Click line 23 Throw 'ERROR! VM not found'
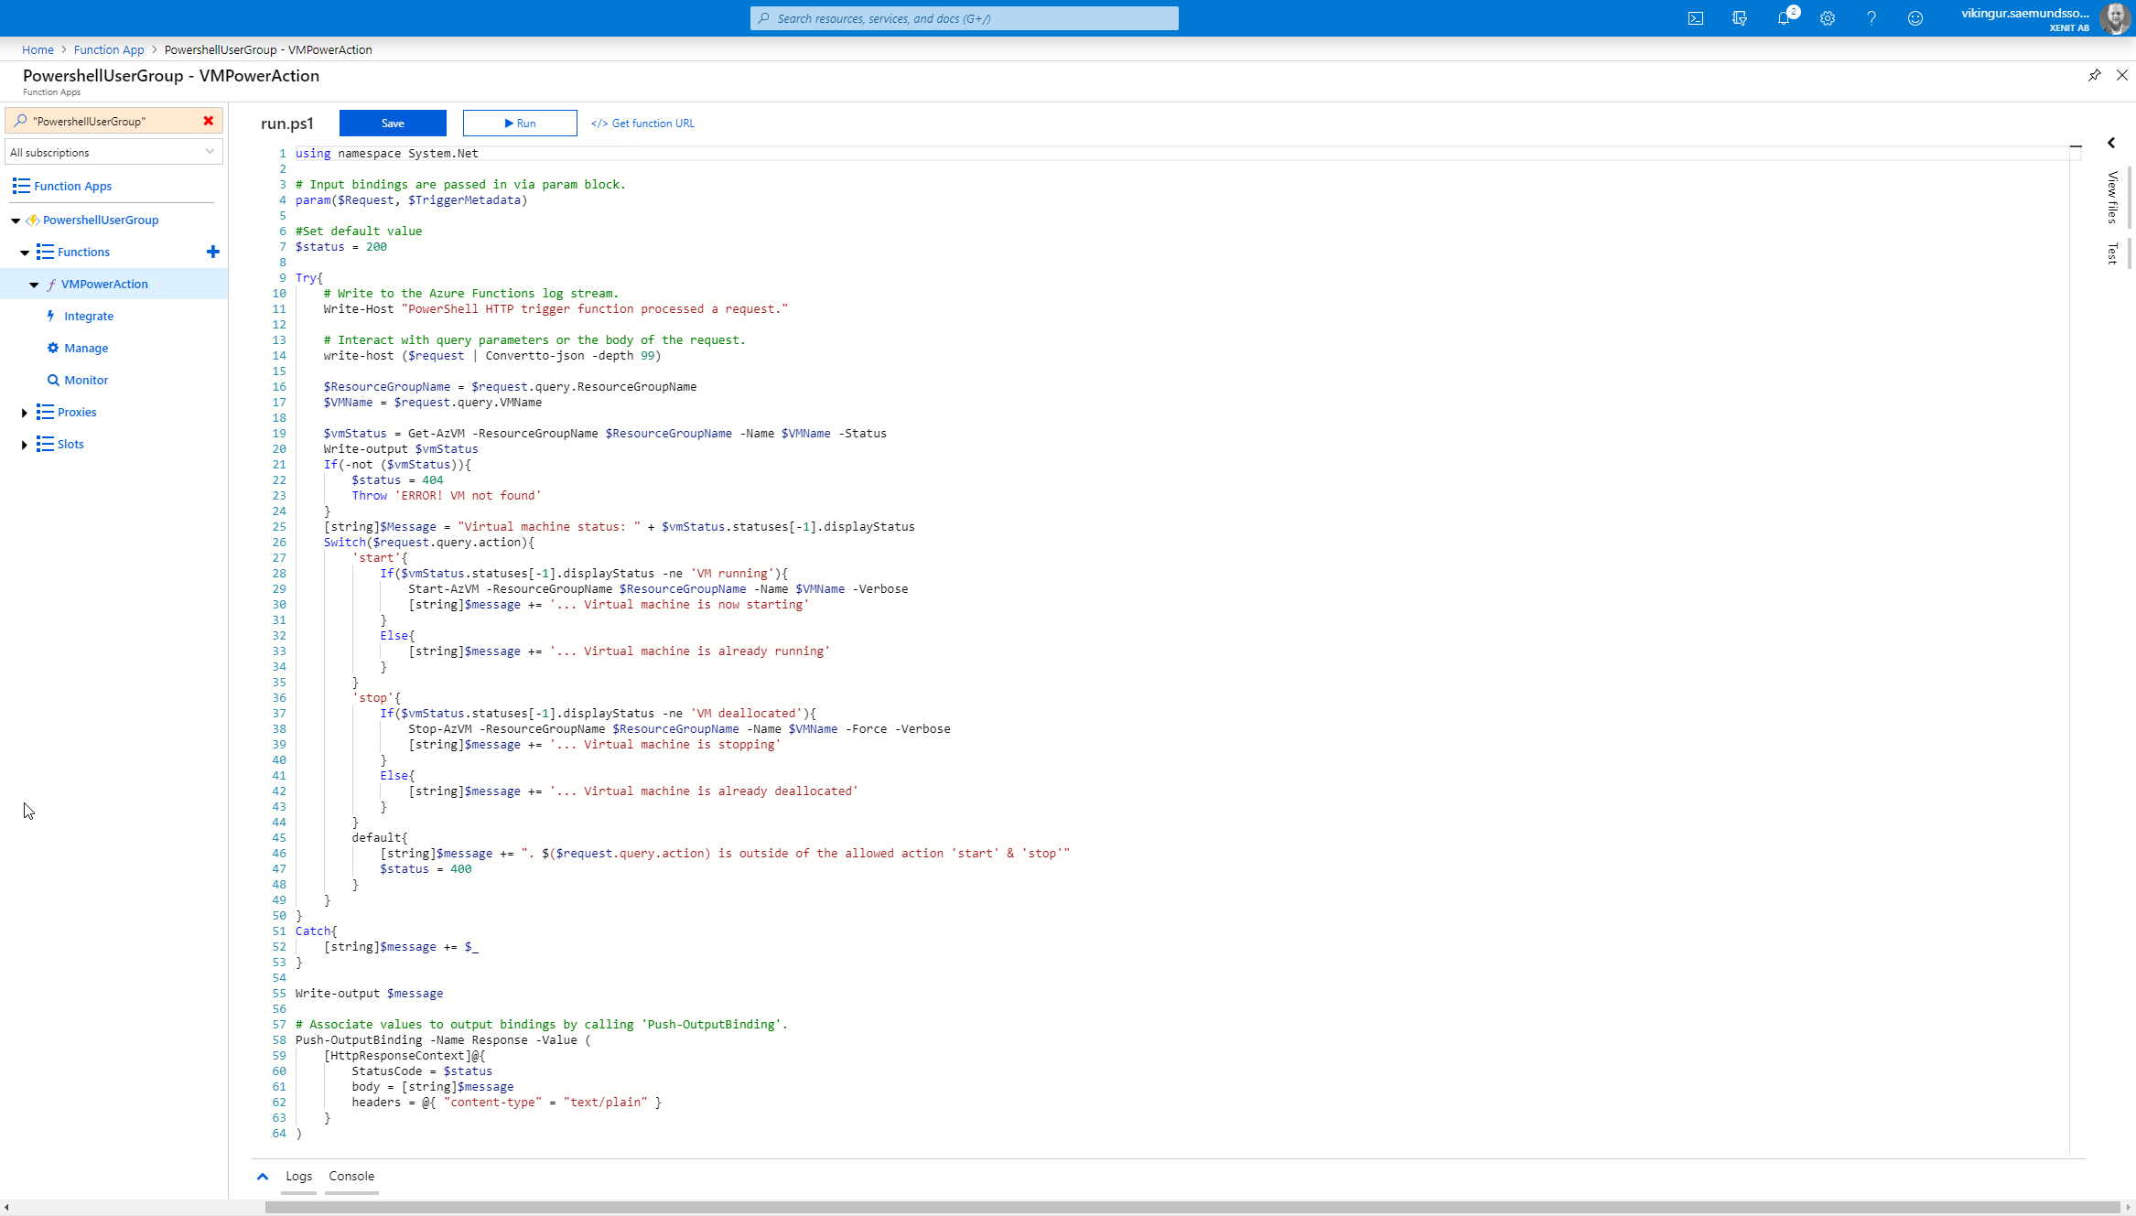Viewport: 2136px width, 1216px height. click(x=446, y=496)
